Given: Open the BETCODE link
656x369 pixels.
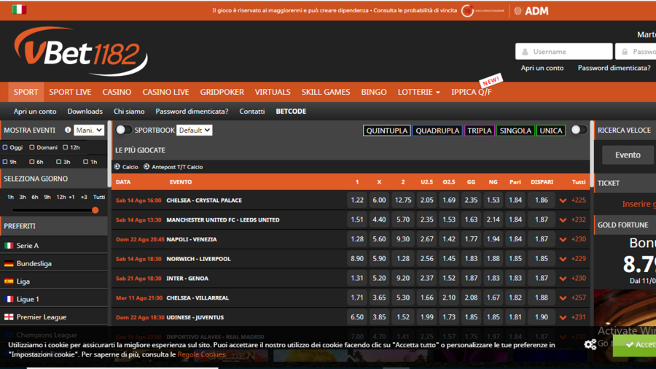Looking at the screenshot, I should [291, 112].
